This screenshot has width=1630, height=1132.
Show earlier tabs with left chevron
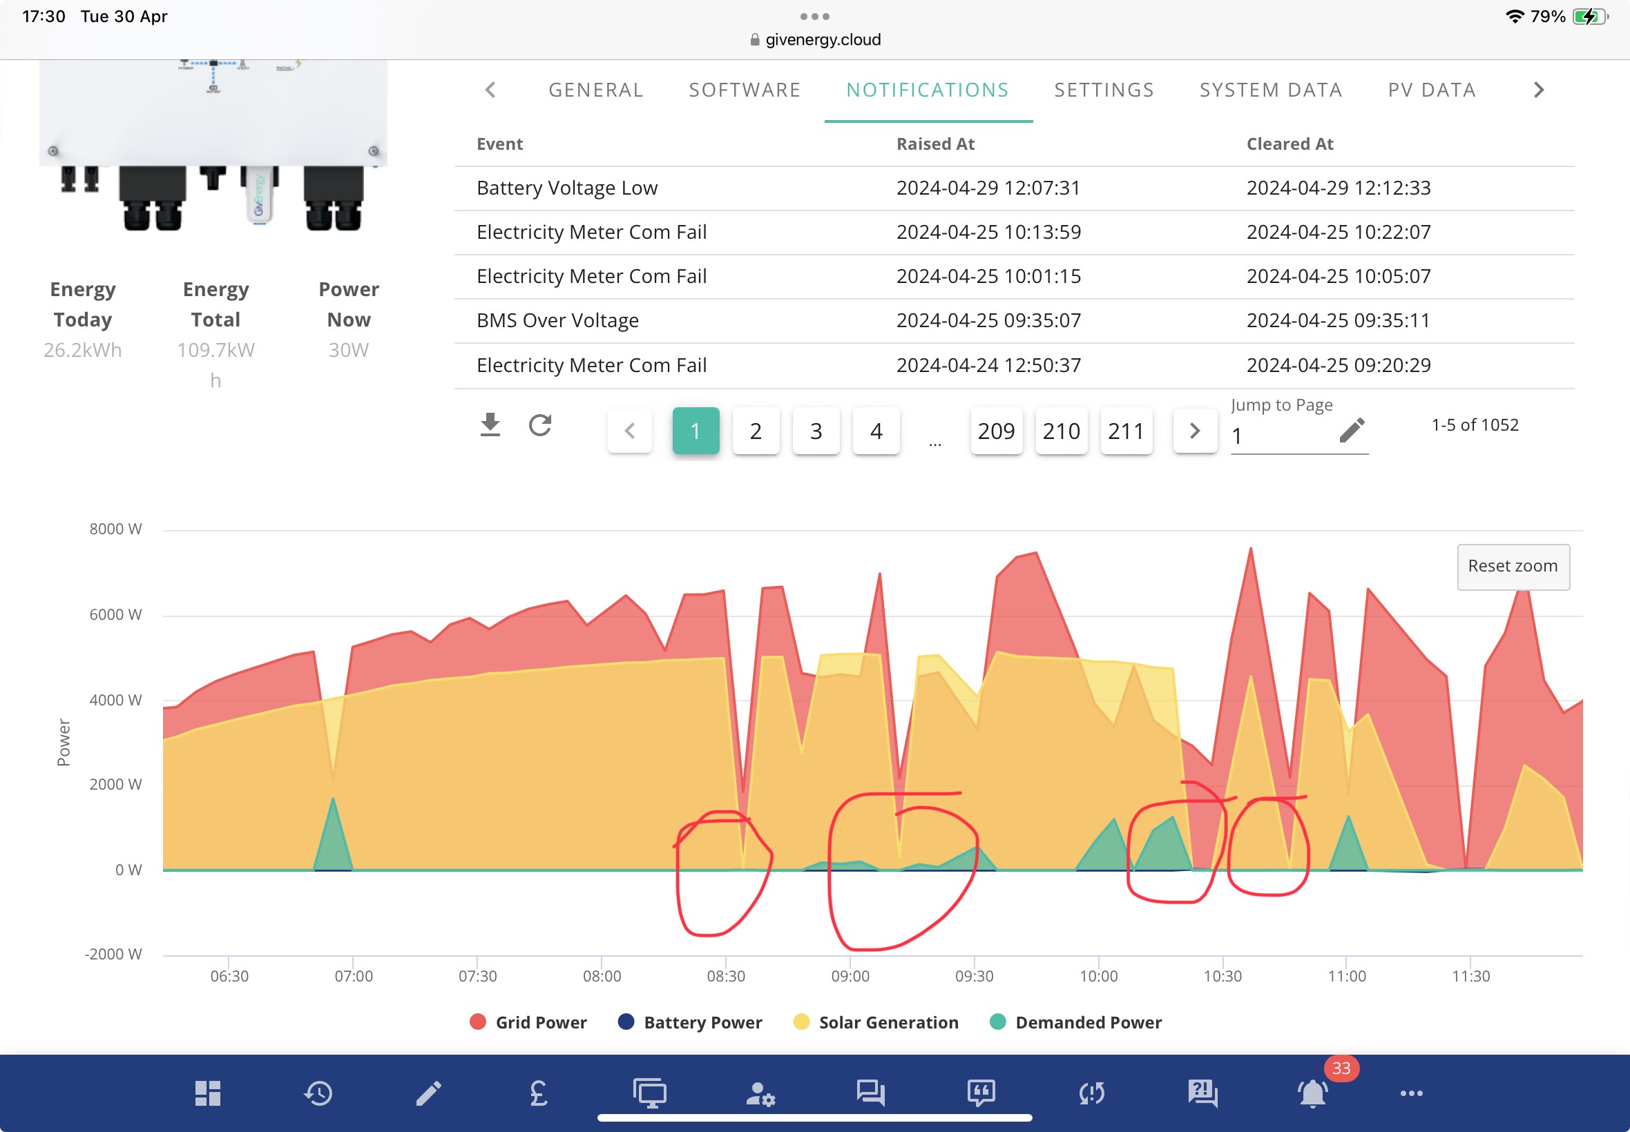(490, 90)
